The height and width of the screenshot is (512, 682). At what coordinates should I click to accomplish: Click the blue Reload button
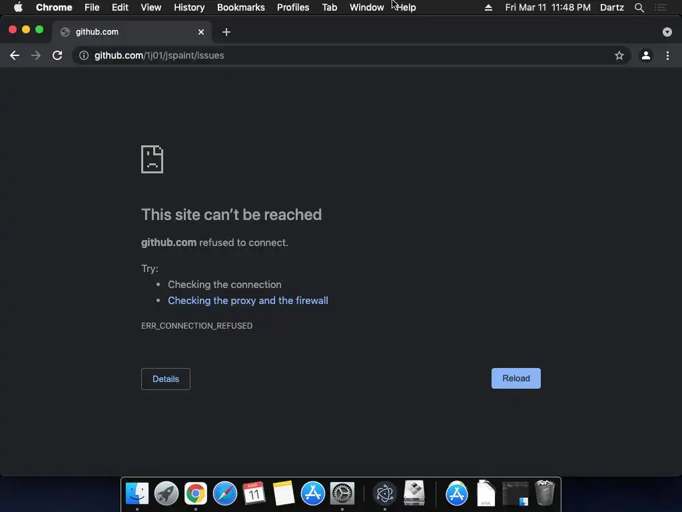click(x=516, y=379)
